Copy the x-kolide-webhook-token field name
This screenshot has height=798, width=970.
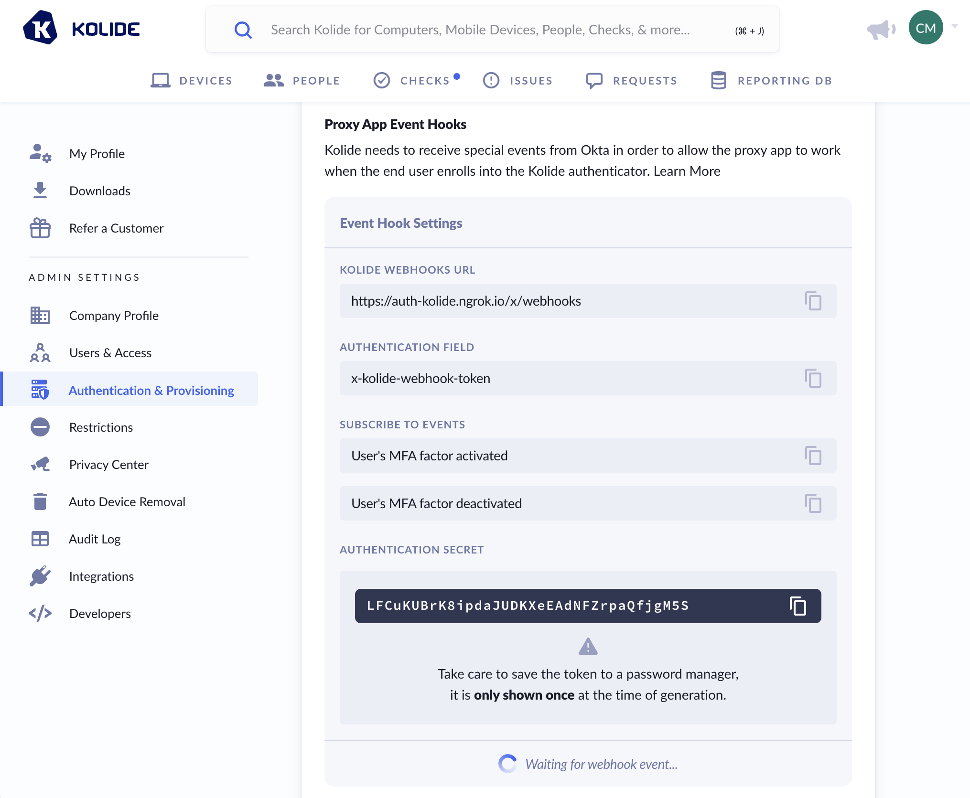click(x=813, y=378)
